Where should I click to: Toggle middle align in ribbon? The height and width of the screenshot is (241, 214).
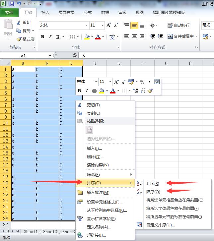[134, 26]
